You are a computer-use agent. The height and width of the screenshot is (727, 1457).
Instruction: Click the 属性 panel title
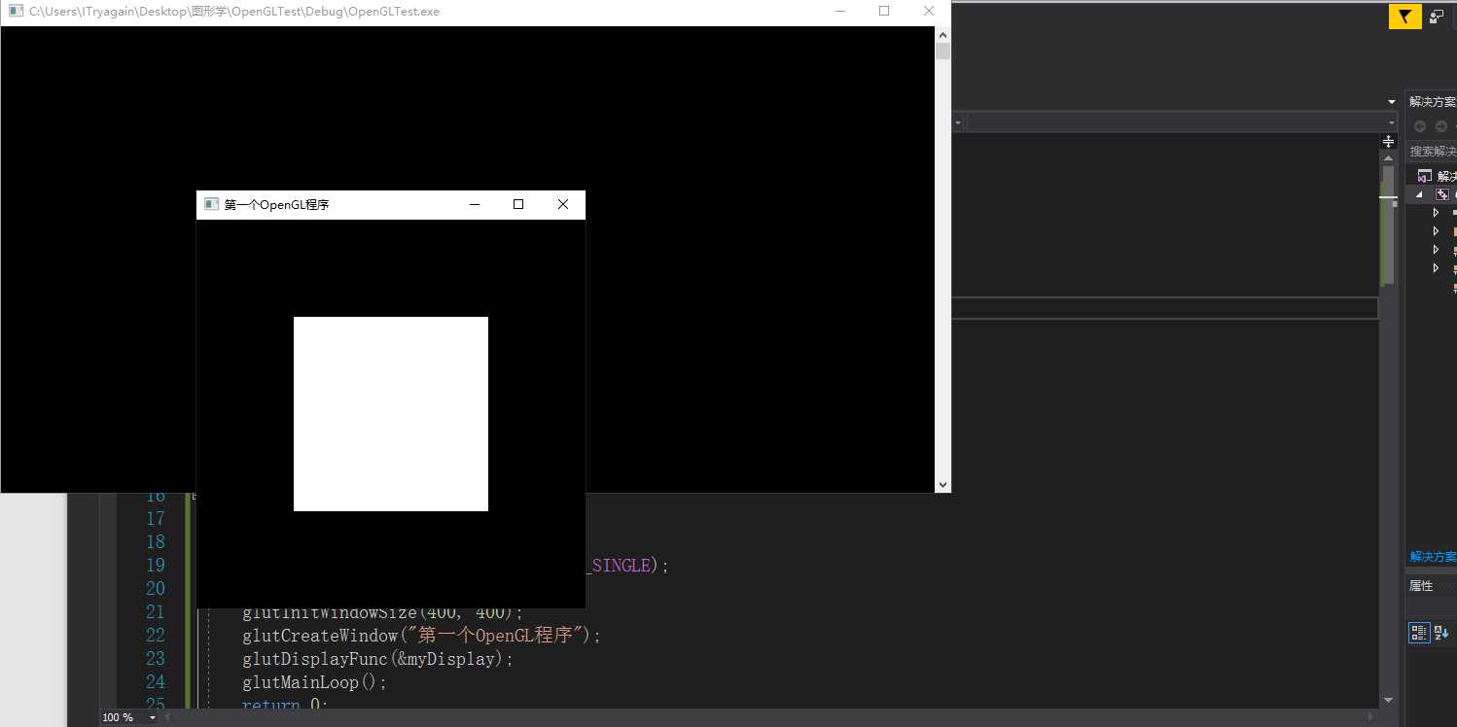[1421, 585]
